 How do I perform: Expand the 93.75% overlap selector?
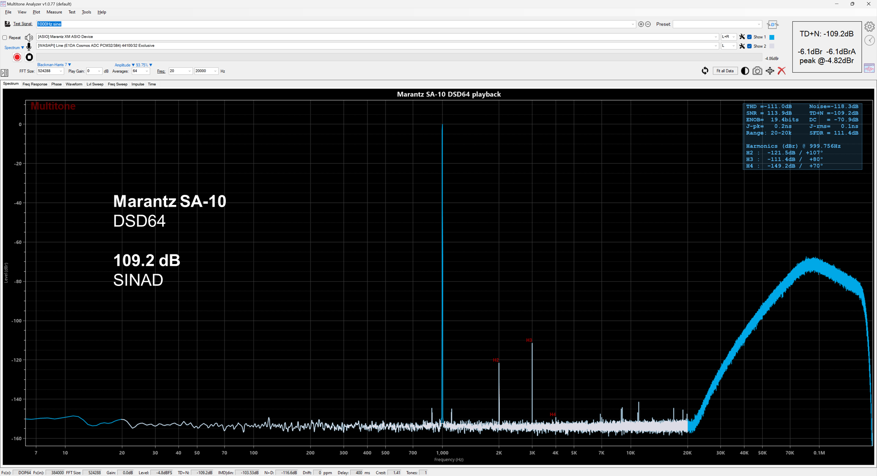tap(144, 65)
